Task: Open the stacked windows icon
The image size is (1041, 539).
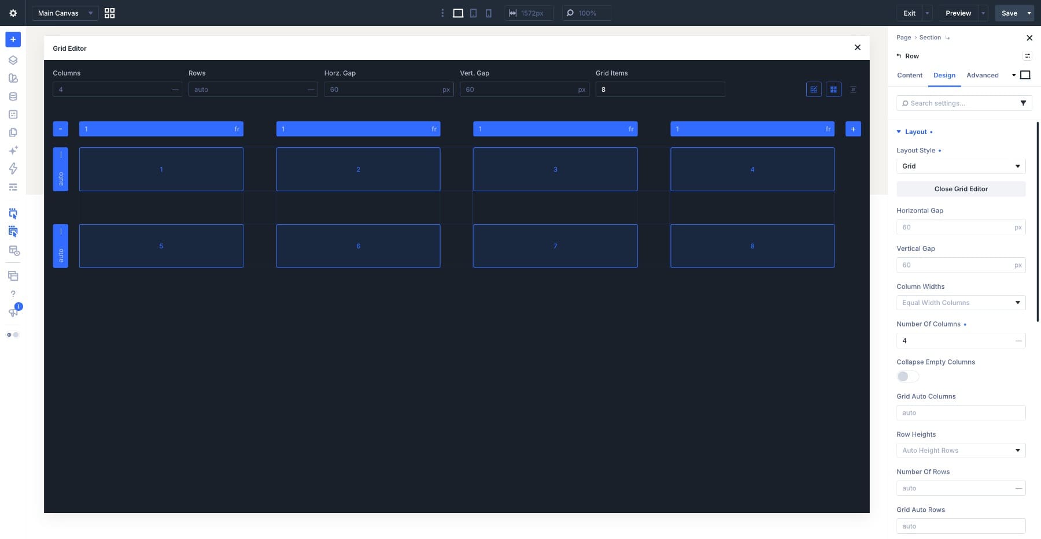Action: click(x=13, y=276)
